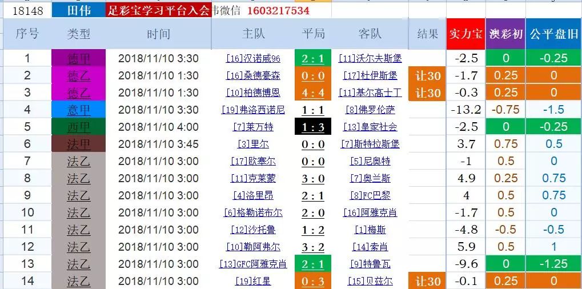Open the 莱万特 team link
Image resolution: width=582 pixels, height=289 pixels.
click(253, 127)
